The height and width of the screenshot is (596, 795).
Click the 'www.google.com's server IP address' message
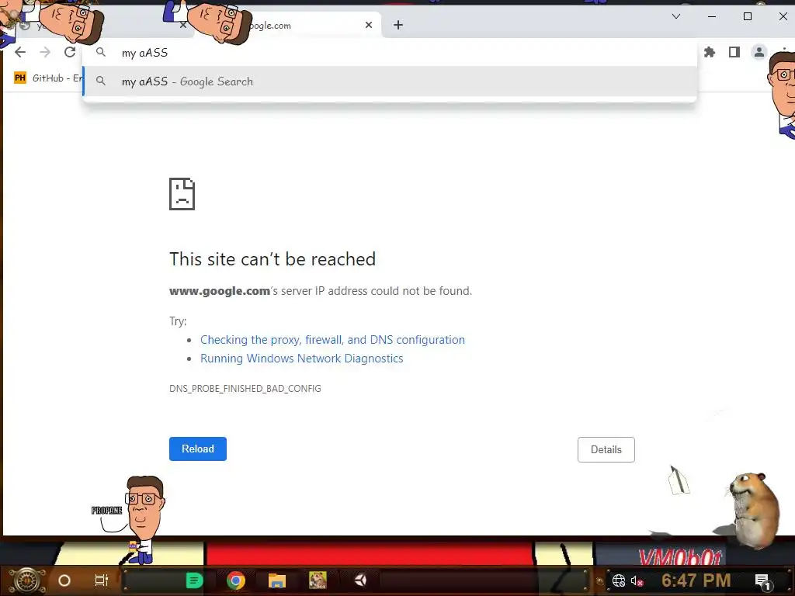click(321, 291)
